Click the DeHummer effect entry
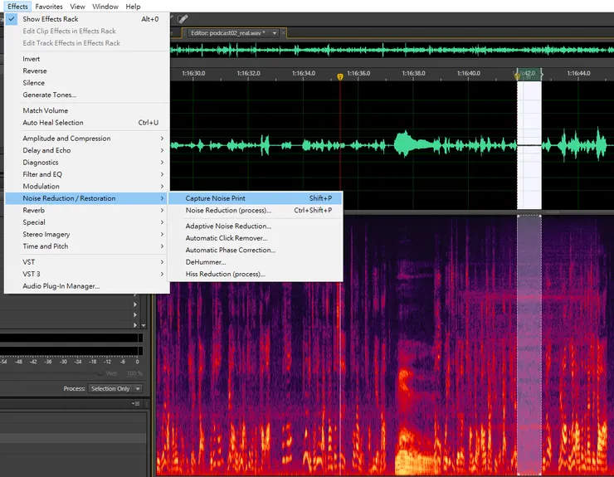614x477 pixels. pos(206,262)
